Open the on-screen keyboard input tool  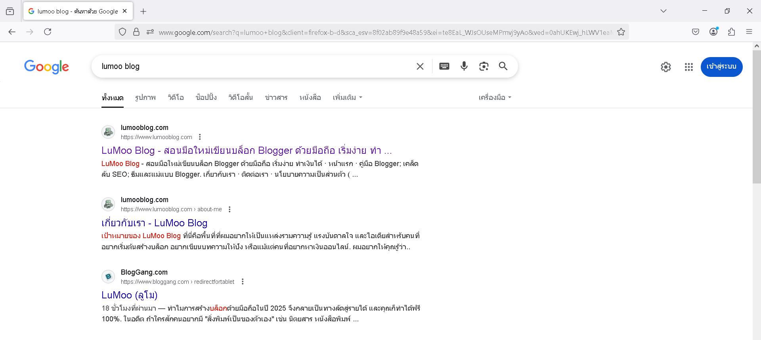pyautogui.click(x=444, y=66)
